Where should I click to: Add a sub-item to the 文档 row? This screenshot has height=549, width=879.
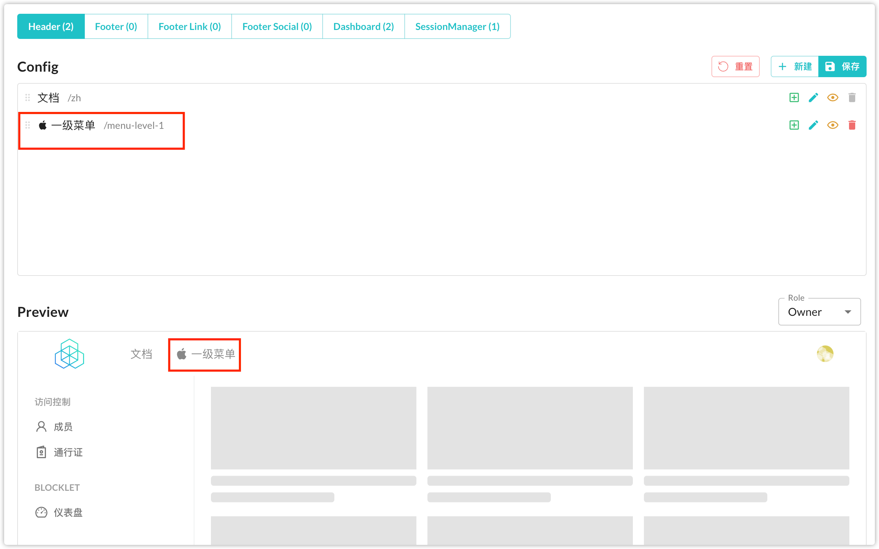[794, 98]
